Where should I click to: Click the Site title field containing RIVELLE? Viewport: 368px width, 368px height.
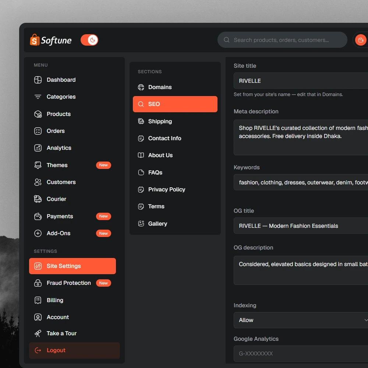tap(301, 81)
